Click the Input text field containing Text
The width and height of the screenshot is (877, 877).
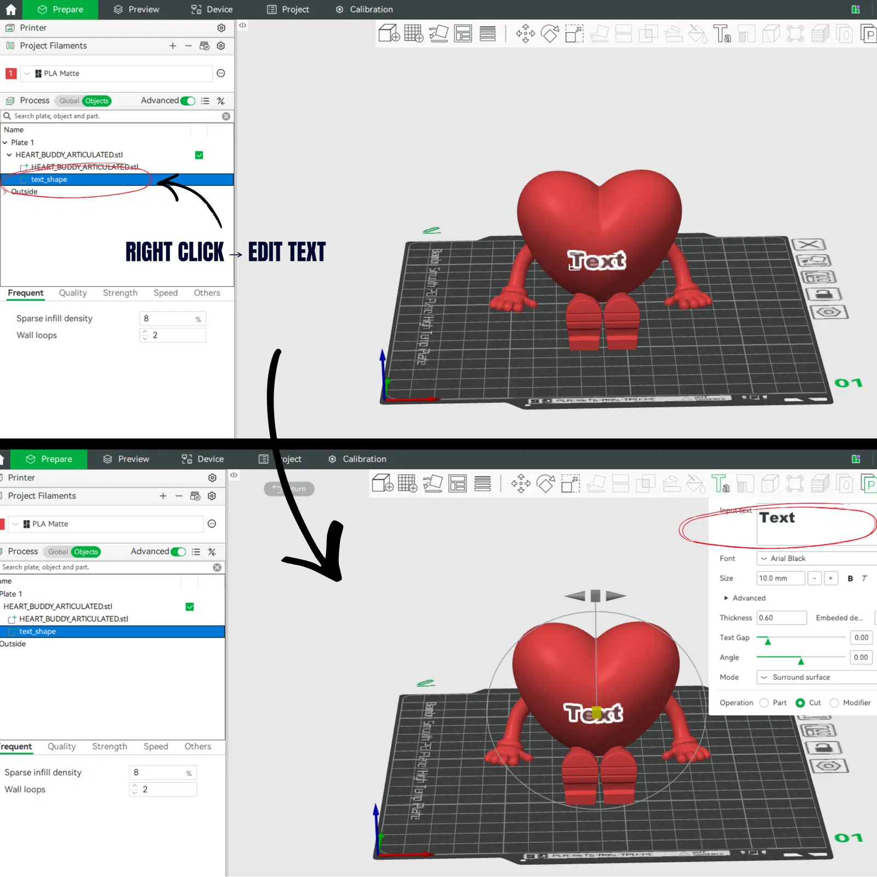817,525
